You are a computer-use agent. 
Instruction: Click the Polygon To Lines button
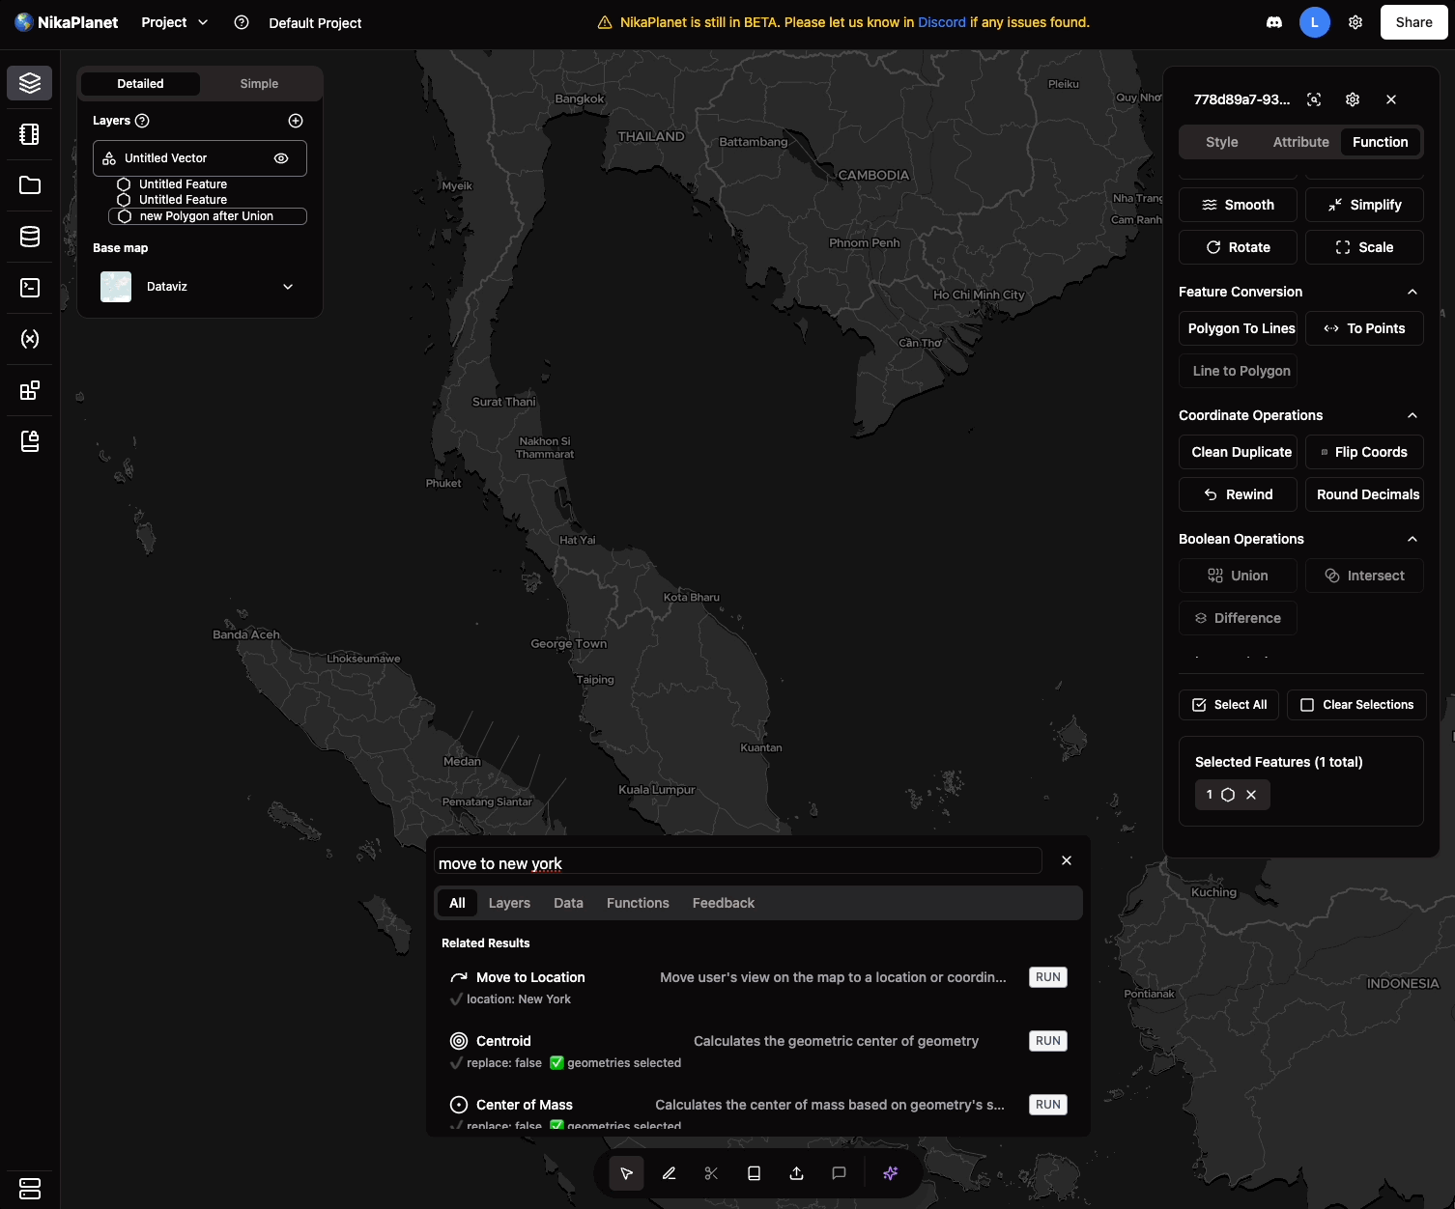click(1238, 328)
